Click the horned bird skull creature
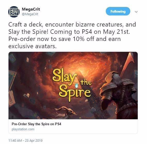147x144 pixels. (x=67, y=112)
